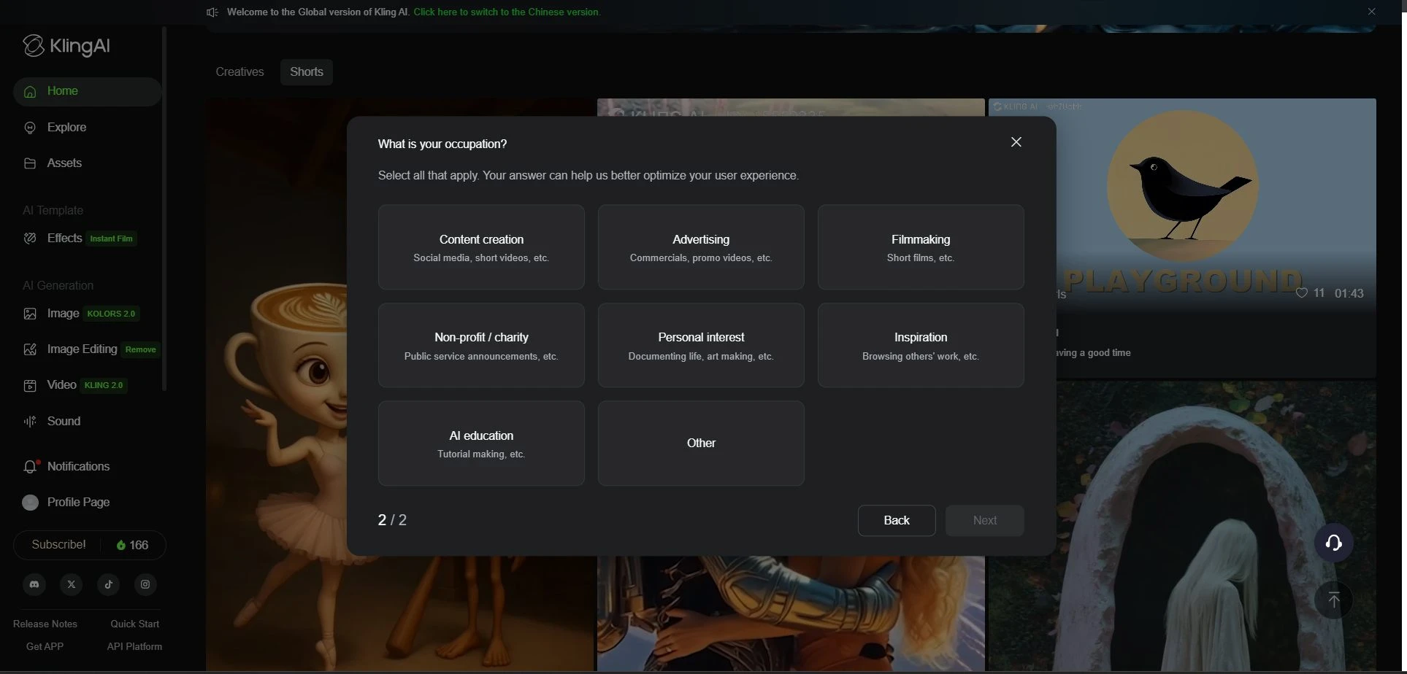Select the Inspiration option
This screenshot has height=674, width=1407.
[921, 346]
